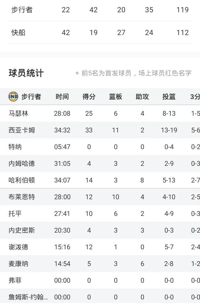Select player 麦康纳 name
Screen dimensions: 200x303
tap(18, 264)
